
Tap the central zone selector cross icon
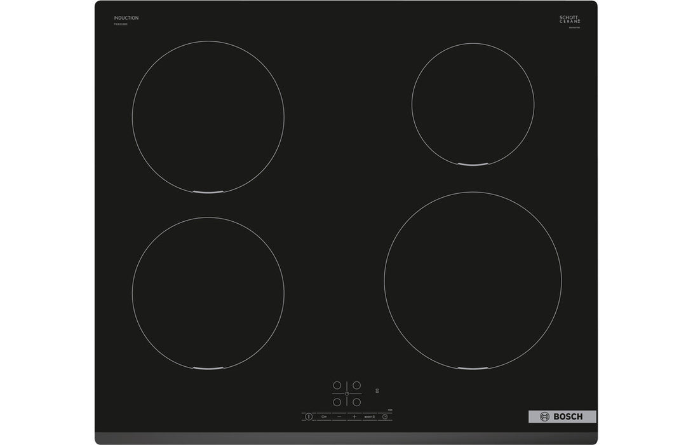347,394
